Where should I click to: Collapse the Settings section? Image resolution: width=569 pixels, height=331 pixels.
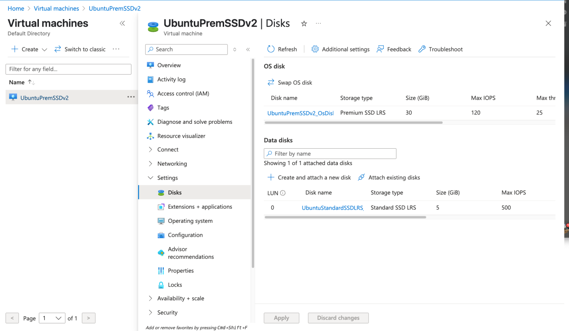151,178
